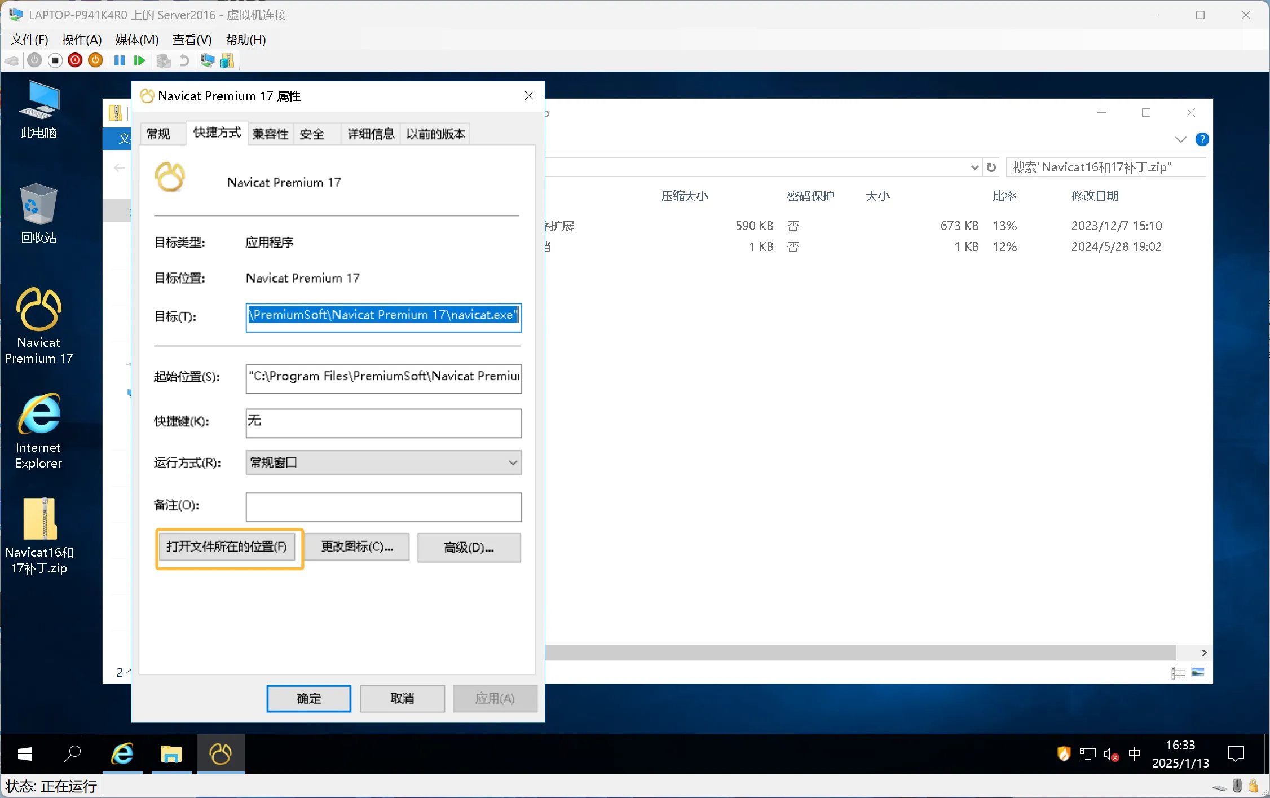Image resolution: width=1270 pixels, height=798 pixels.
Task: Click the Ctrl+Alt+Del toolbar icon
Action: (x=11, y=60)
